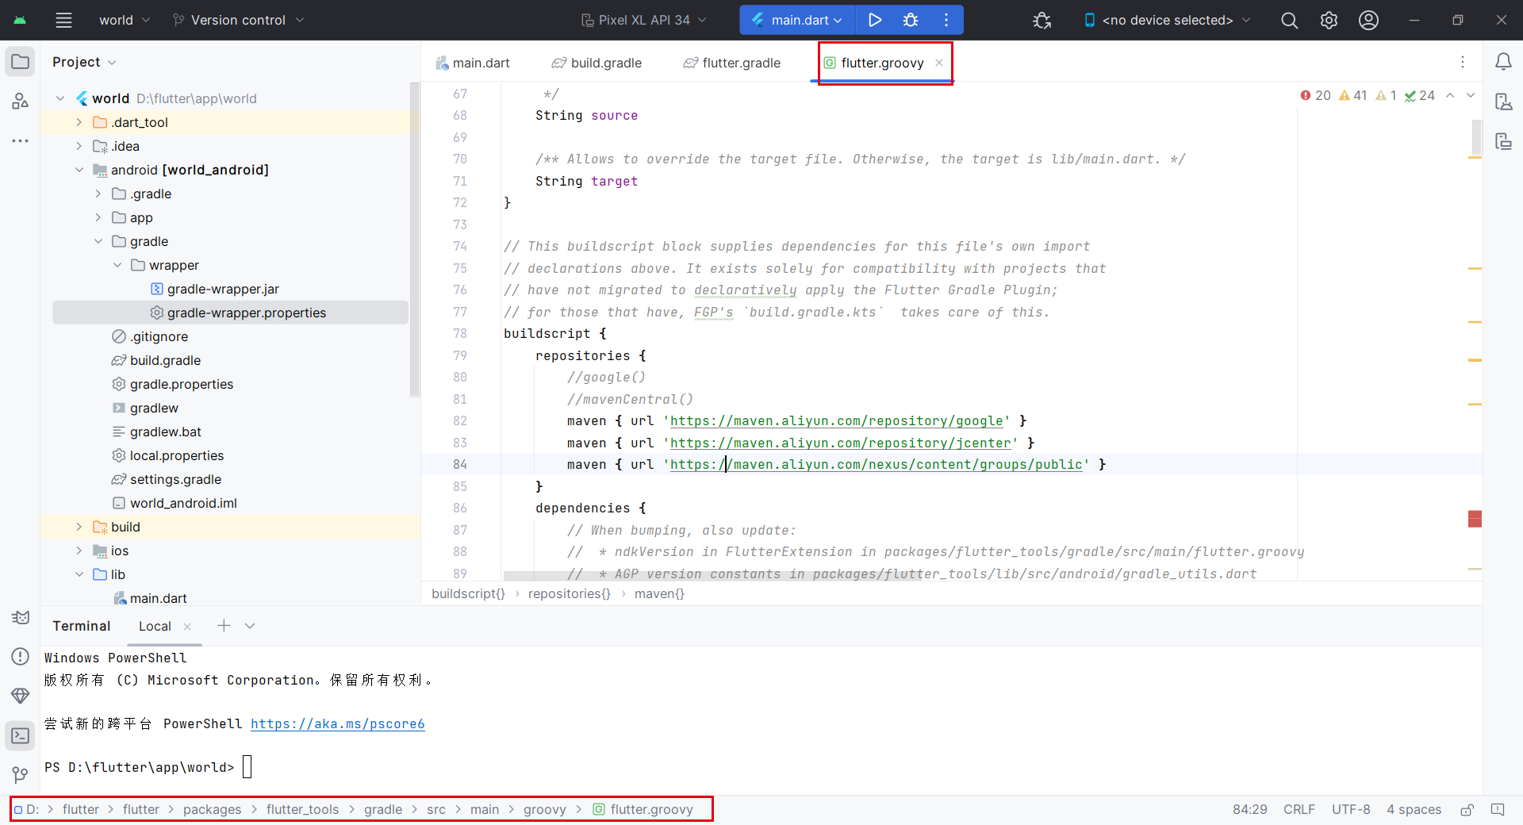Open Project view mode dropdown
This screenshot has width=1523, height=825.
click(x=84, y=62)
